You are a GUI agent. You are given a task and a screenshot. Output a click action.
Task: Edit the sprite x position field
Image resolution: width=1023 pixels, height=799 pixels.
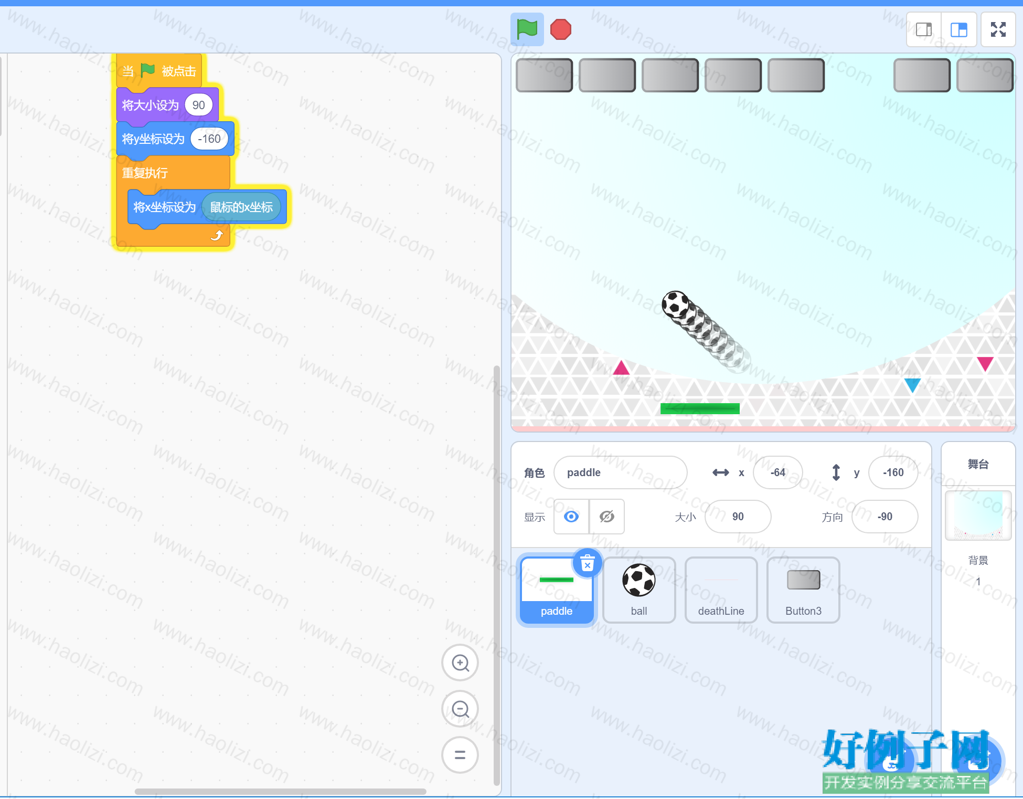pos(777,472)
